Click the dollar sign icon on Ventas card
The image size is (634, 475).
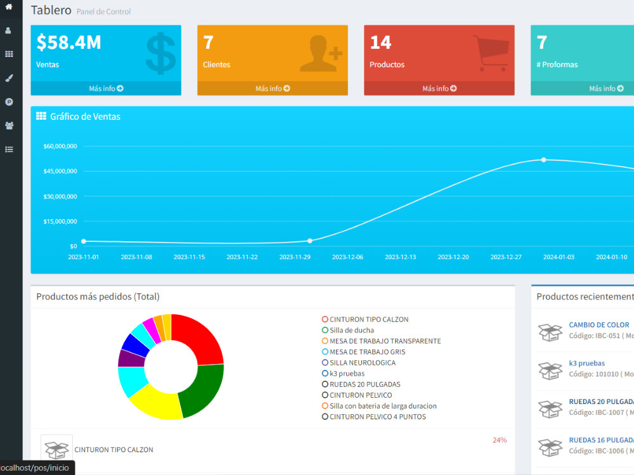(160, 53)
